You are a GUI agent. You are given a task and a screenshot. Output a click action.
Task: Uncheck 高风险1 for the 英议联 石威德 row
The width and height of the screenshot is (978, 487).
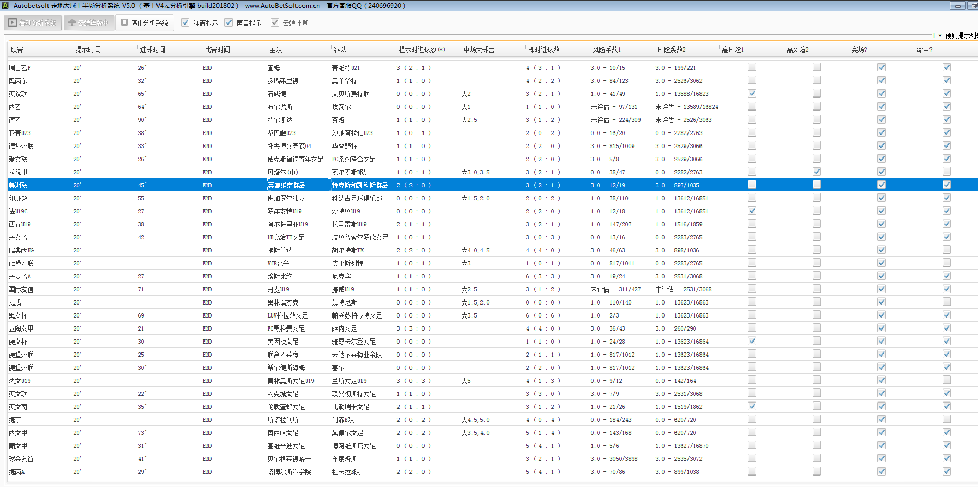pos(752,93)
